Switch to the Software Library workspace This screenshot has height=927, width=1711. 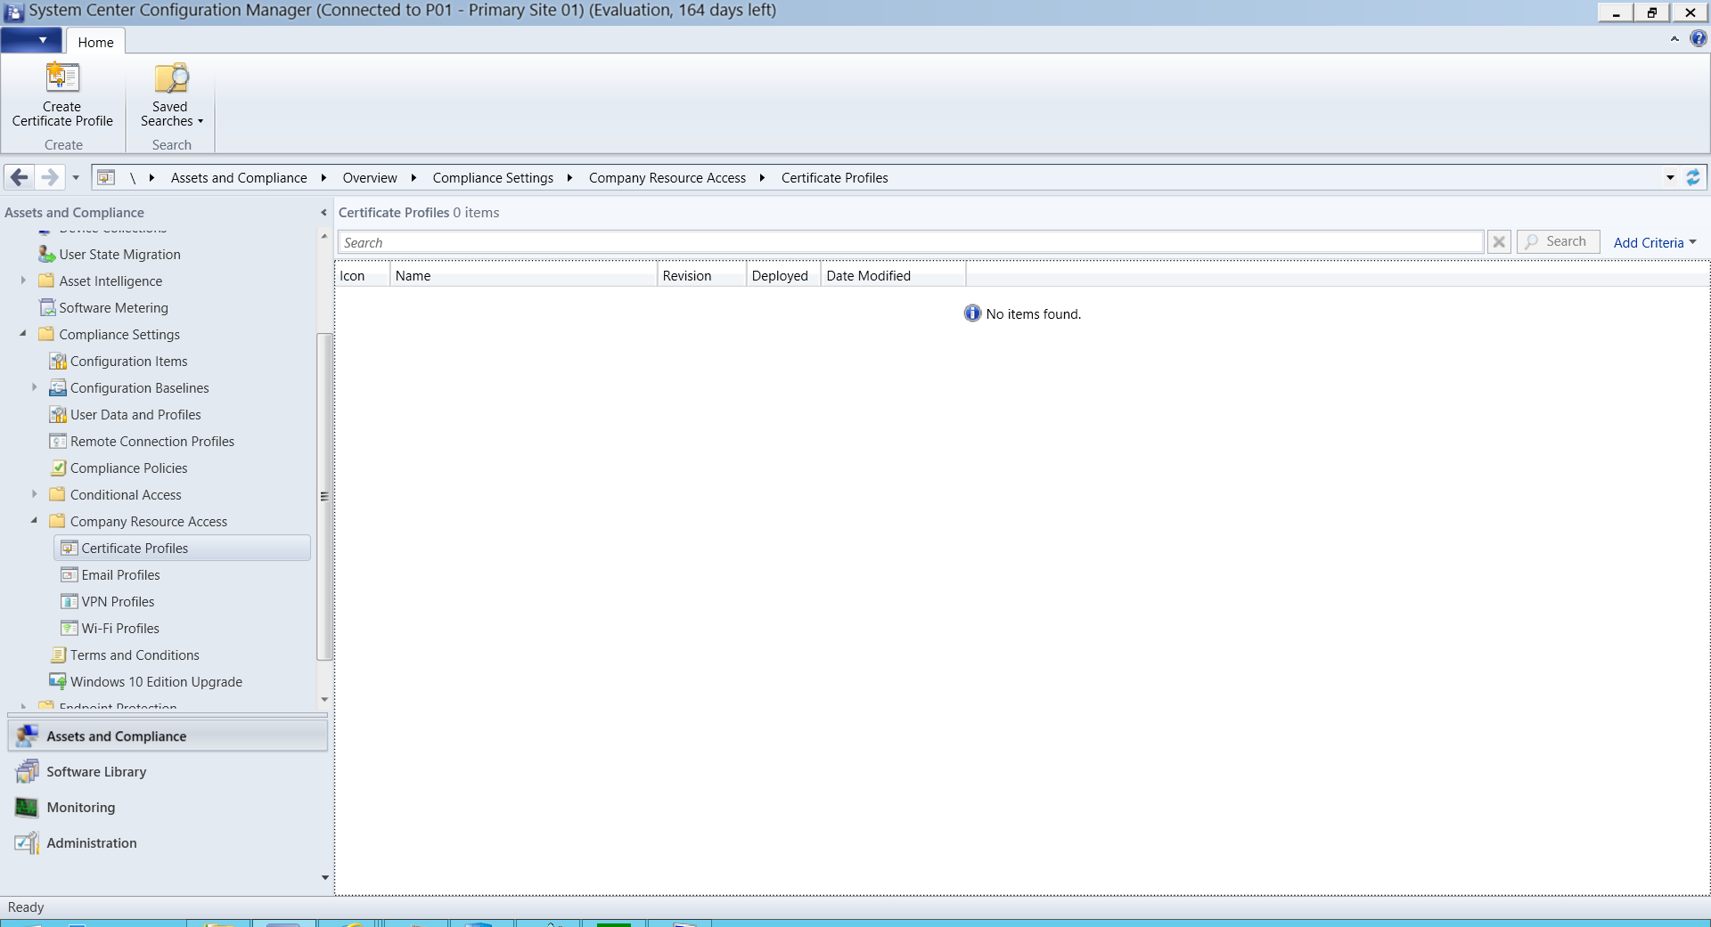coord(95,771)
